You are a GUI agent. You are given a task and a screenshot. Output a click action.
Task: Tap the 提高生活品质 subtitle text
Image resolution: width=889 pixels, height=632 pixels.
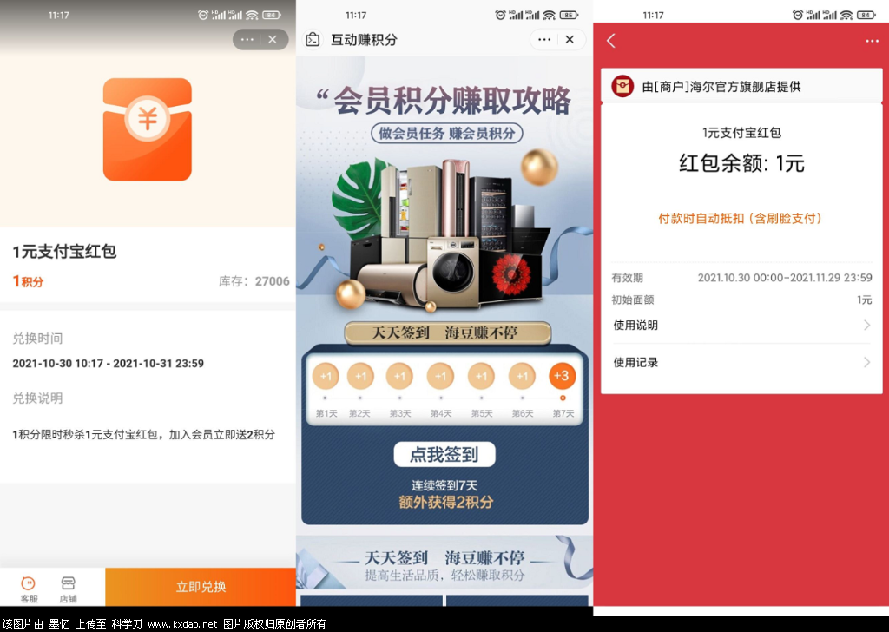coord(444,576)
